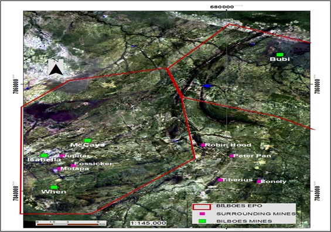Click the north arrow symbol

point(56,67)
